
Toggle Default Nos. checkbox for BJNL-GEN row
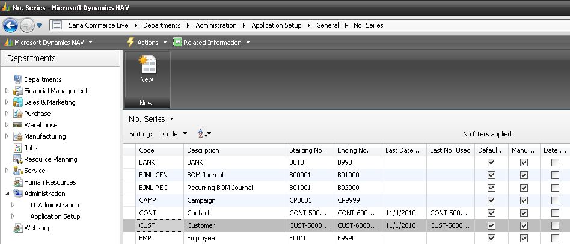tap(491, 175)
